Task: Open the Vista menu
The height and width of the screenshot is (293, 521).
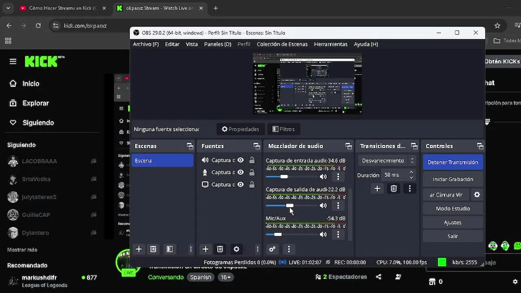Action: pyautogui.click(x=192, y=44)
